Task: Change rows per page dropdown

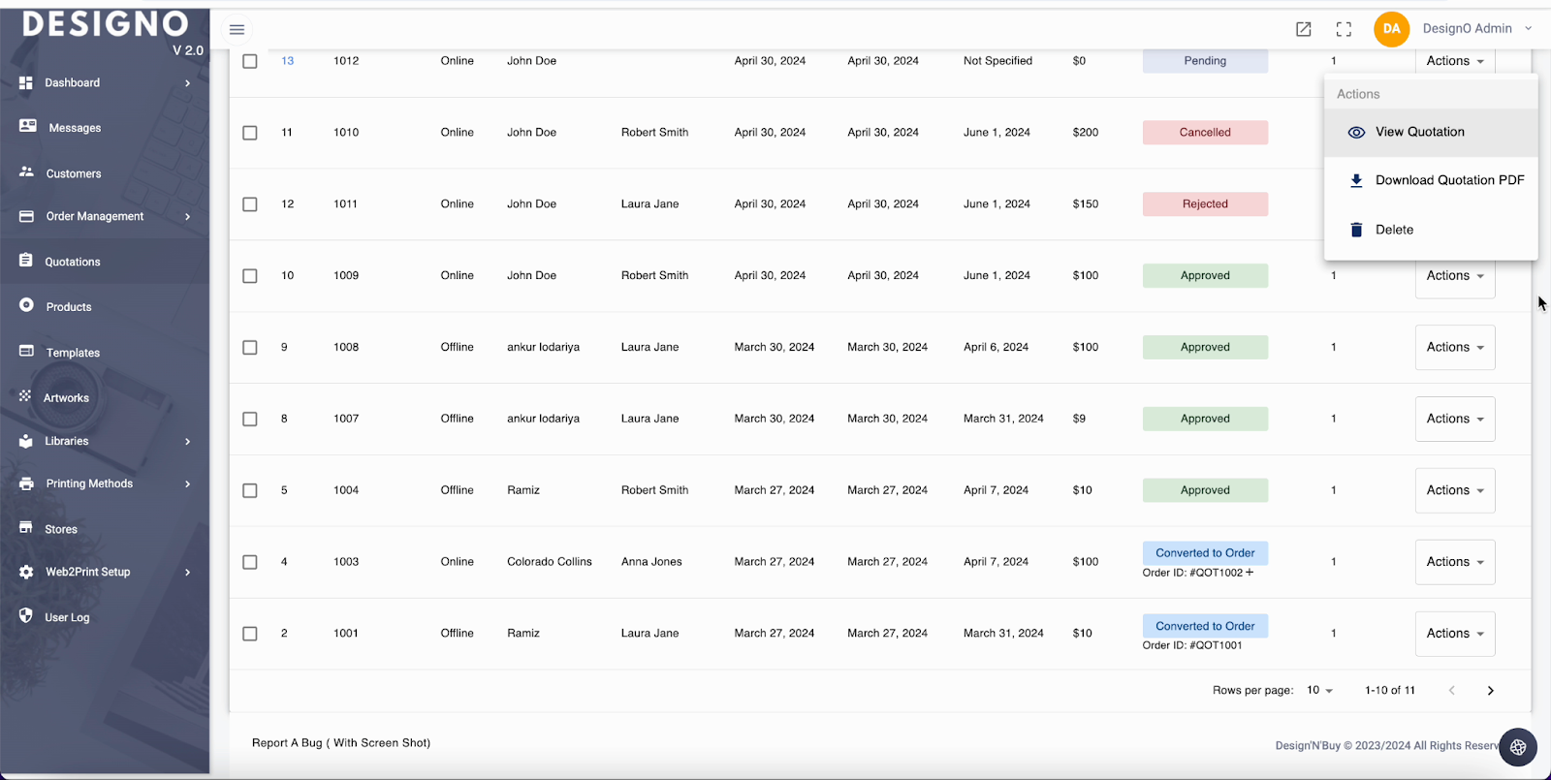Action: pos(1319,691)
